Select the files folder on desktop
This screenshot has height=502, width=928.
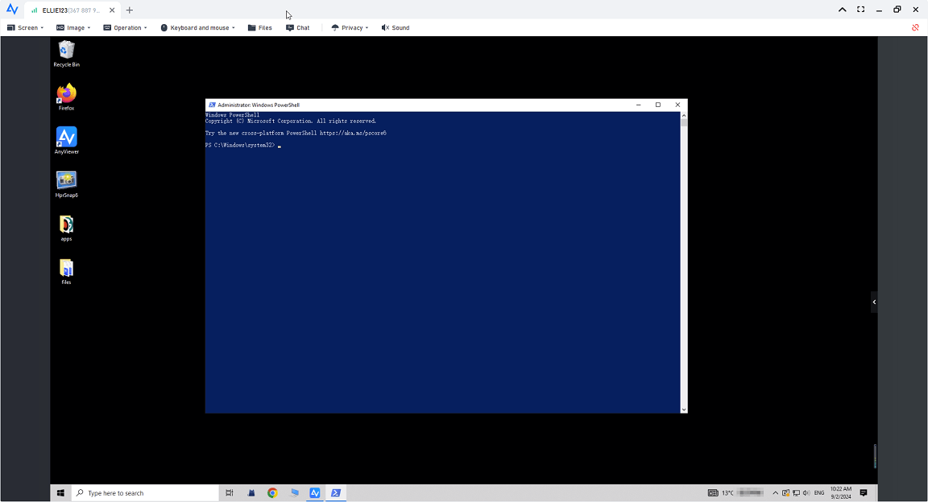[x=66, y=272]
